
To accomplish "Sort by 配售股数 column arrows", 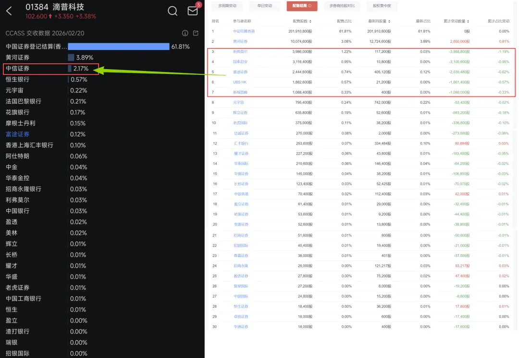I will (310, 21).
